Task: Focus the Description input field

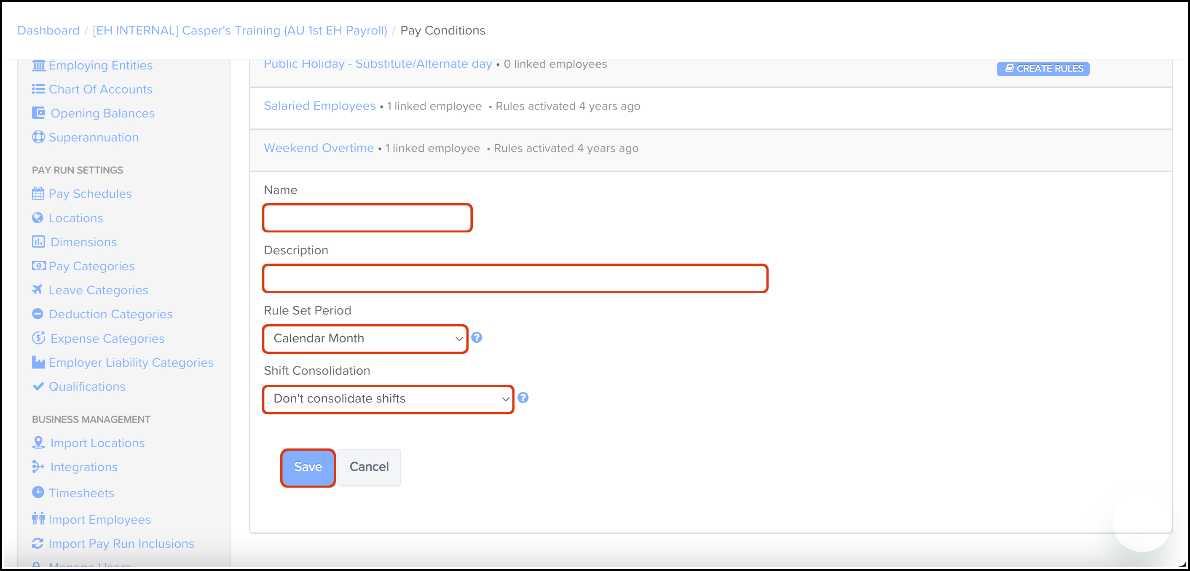Action: (x=515, y=278)
